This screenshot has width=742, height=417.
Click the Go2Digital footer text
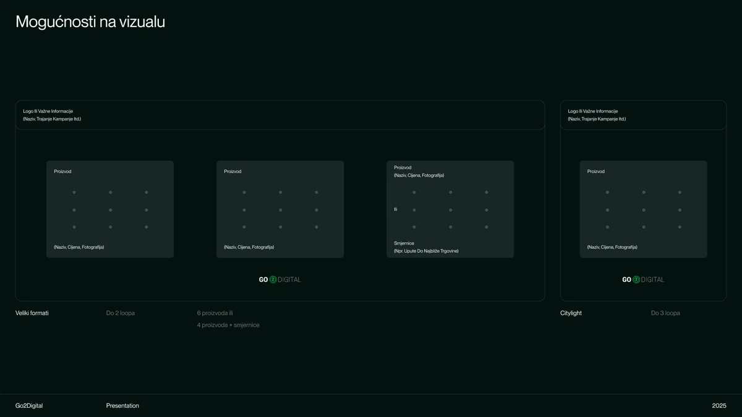(x=29, y=406)
